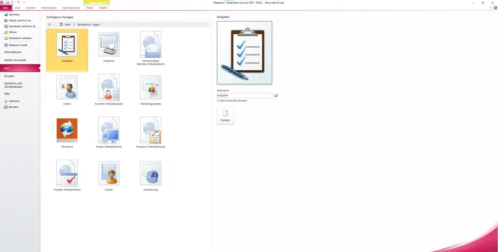The width and height of the screenshot is (498, 252).
Task: Open the Nordwind sample database template
Action: click(67, 130)
